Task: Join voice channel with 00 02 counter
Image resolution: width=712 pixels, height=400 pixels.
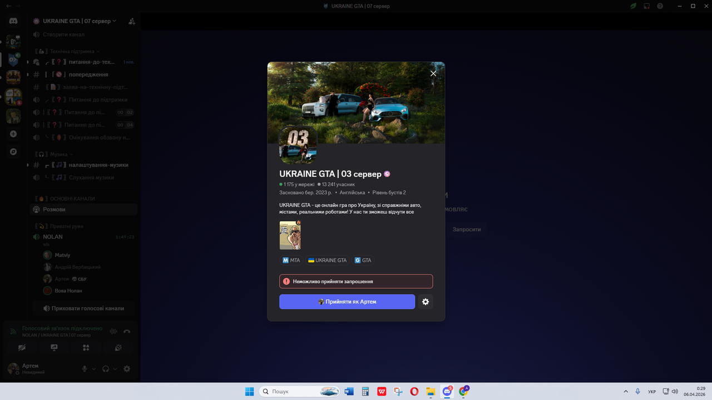Action: [x=83, y=112]
